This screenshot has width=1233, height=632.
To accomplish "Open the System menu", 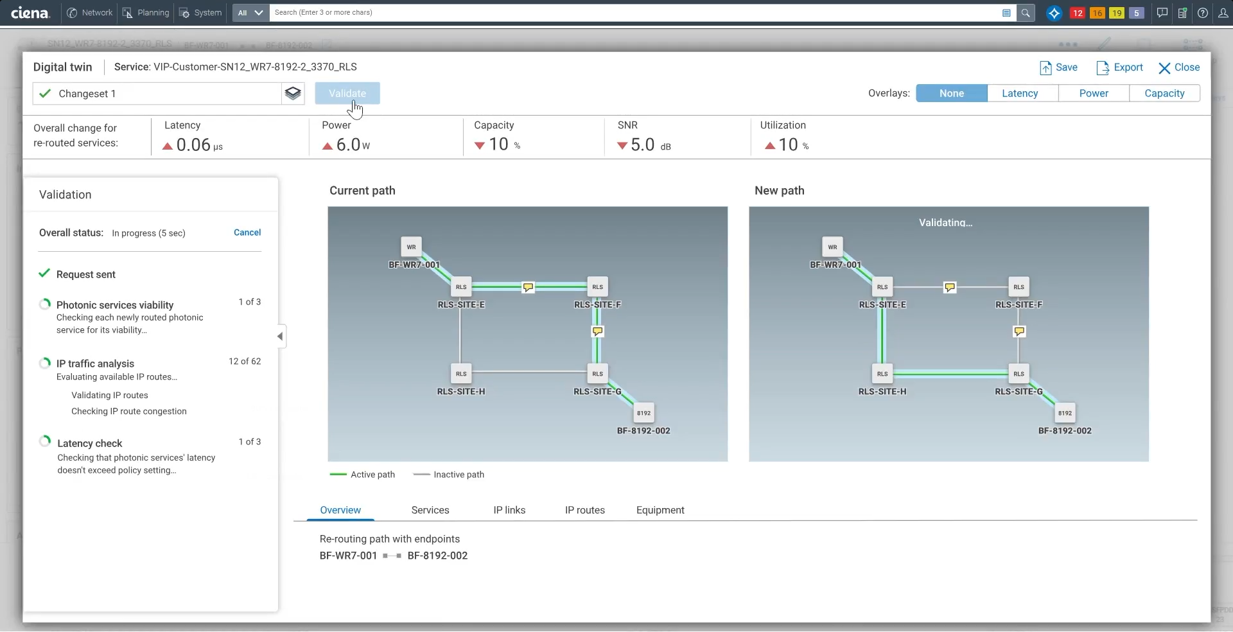I will coord(200,12).
